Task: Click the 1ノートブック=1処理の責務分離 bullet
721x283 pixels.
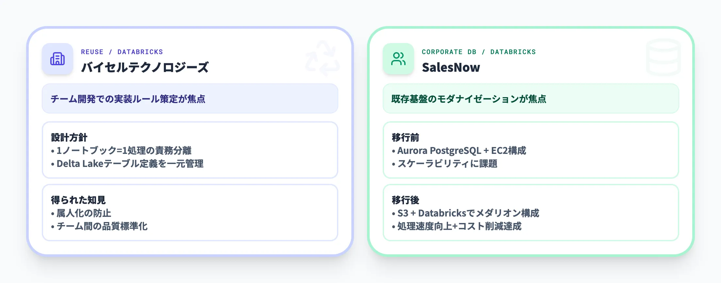Action: (x=124, y=151)
